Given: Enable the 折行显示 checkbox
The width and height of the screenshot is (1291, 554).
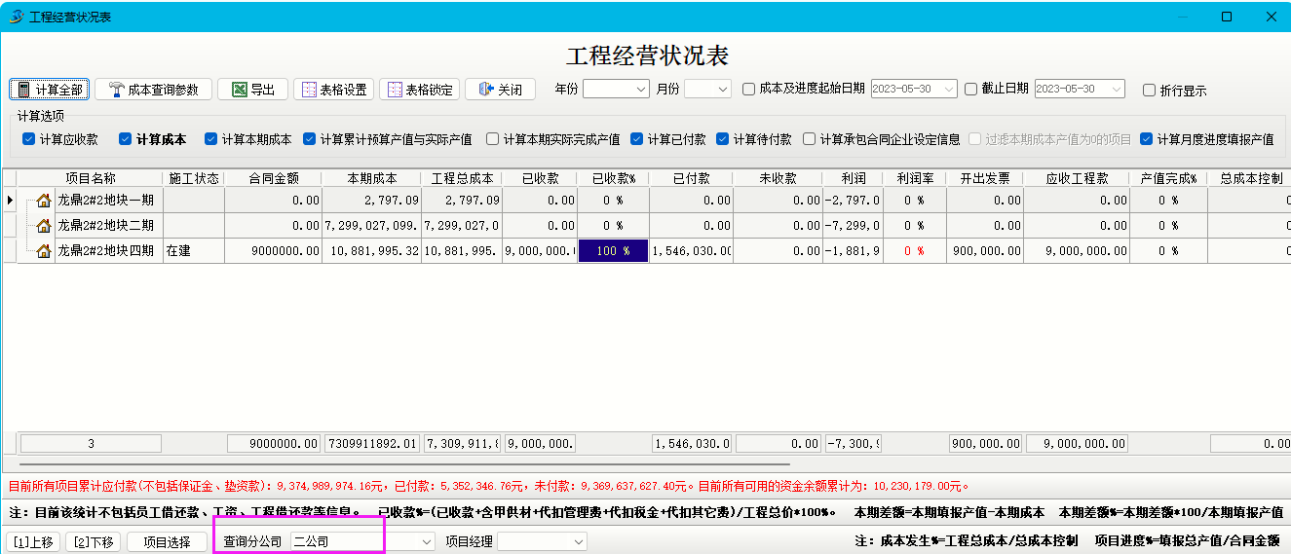Looking at the screenshot, I should point(1150,90).
